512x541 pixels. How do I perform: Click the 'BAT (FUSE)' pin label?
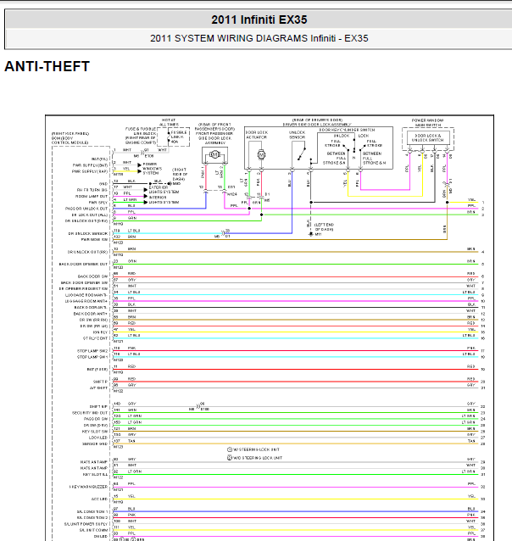(x=97, y=369)
